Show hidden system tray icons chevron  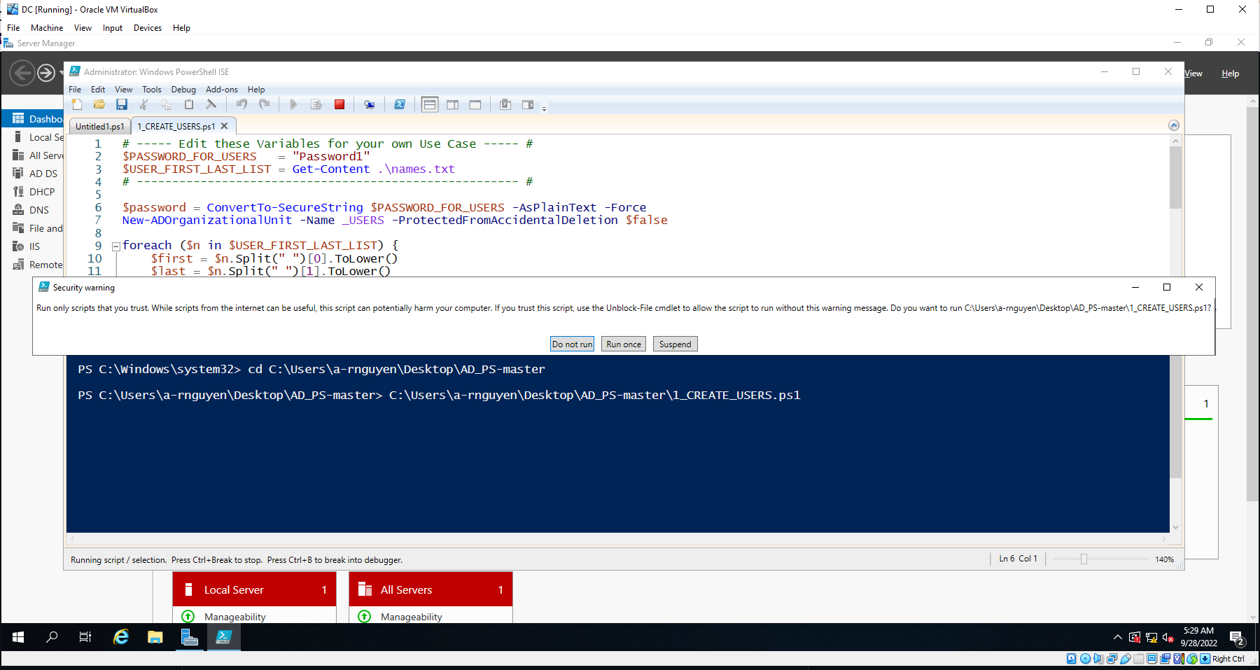click(x=1117, y=637)
